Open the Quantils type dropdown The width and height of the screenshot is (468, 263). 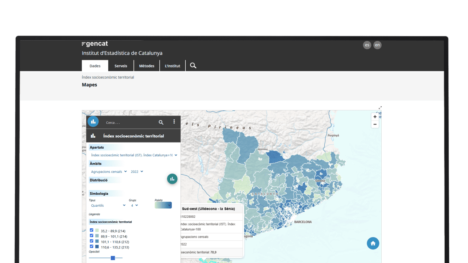(x=107, y=205)
